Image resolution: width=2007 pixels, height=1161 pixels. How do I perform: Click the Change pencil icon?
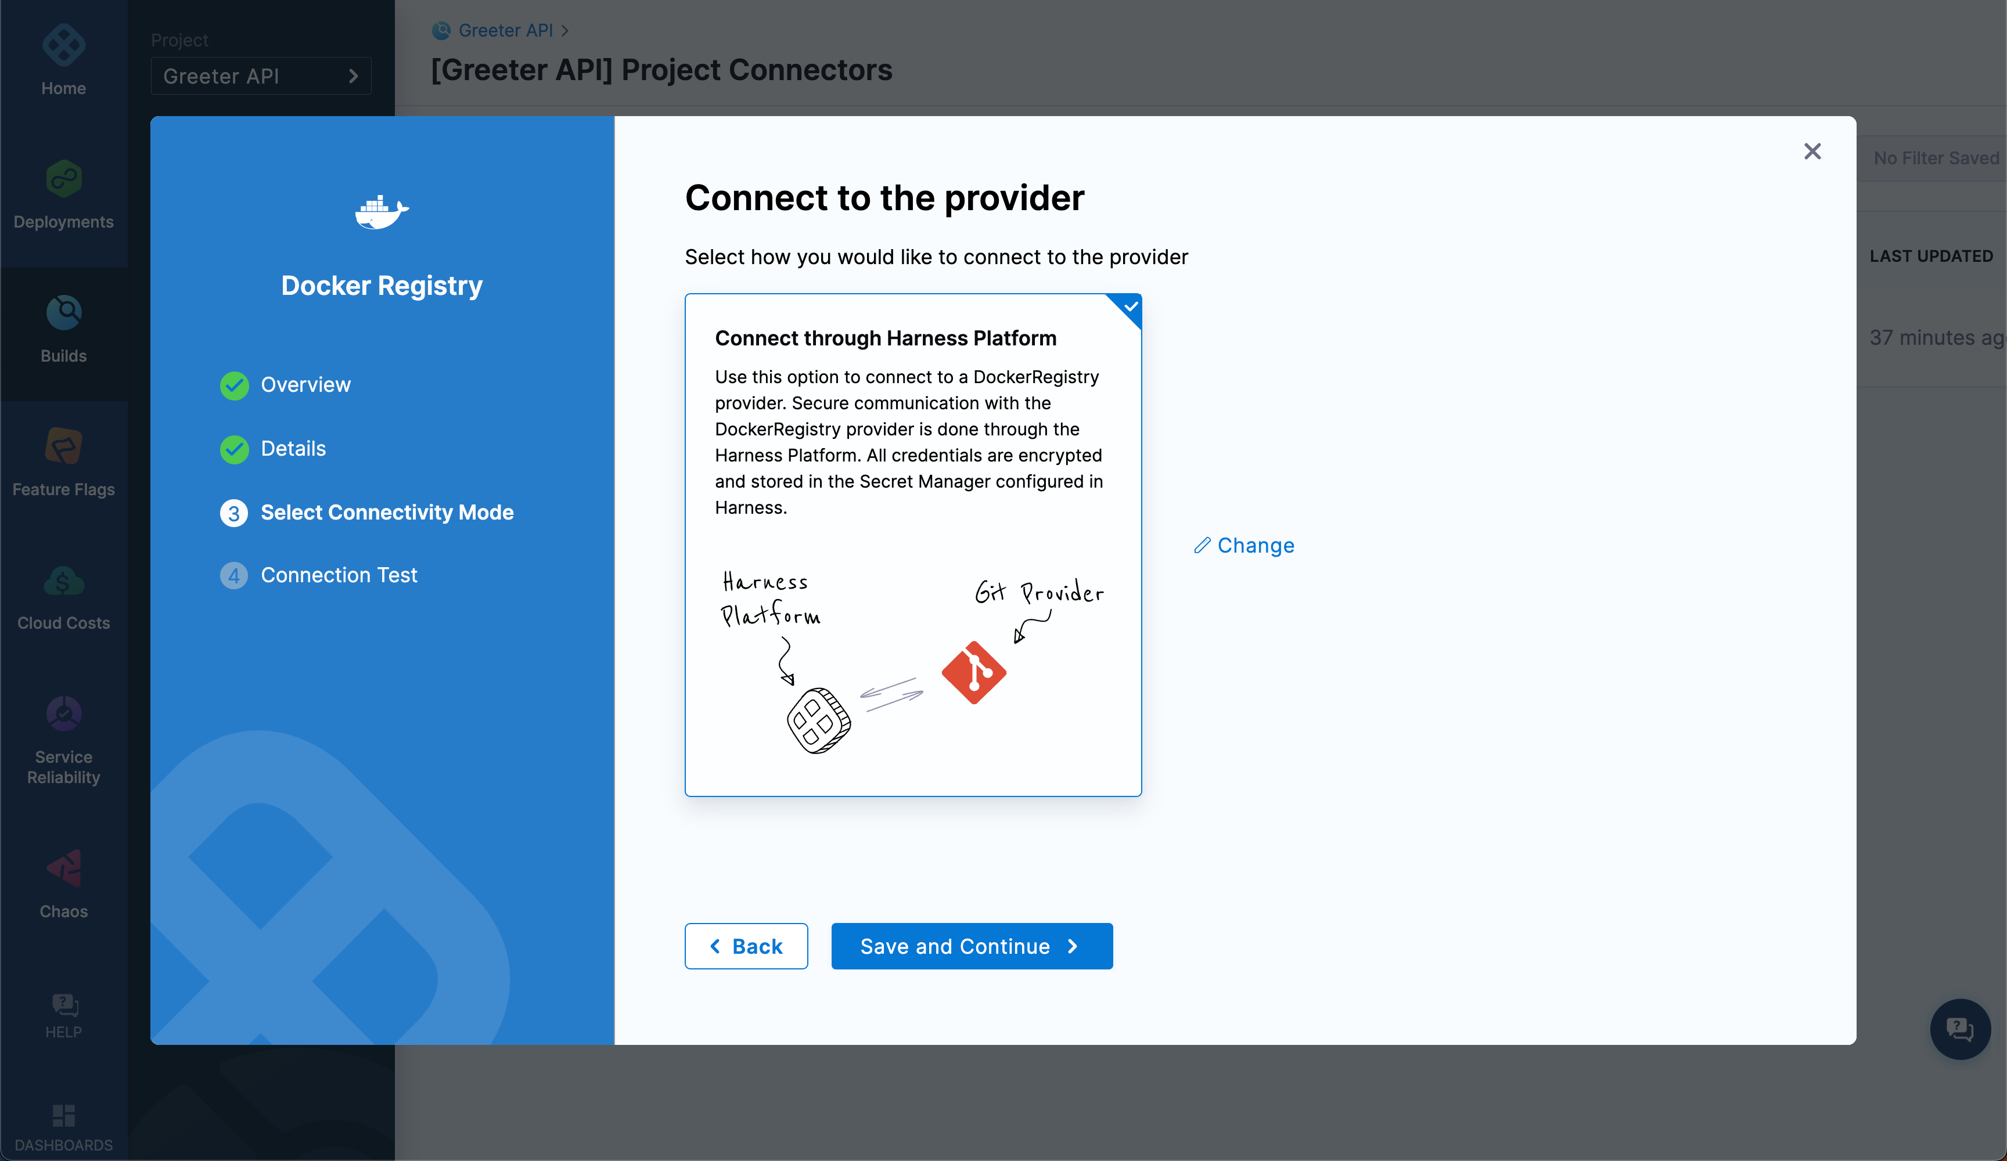1202,546
